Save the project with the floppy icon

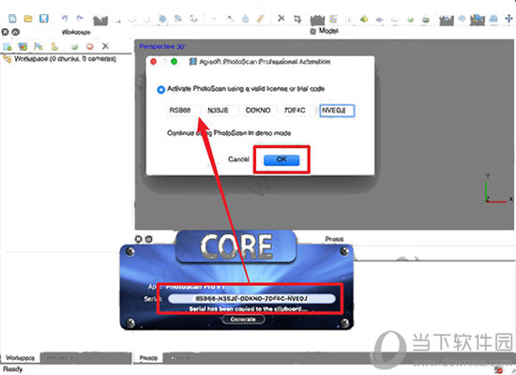point(44,19)
